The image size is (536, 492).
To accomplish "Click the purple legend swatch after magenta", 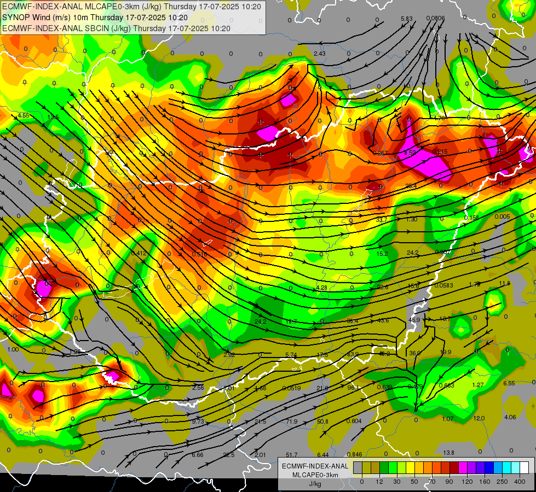I will point(472,467).
